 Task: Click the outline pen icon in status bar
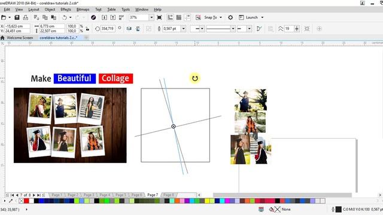pyautogui.click(x=333, y=210)
